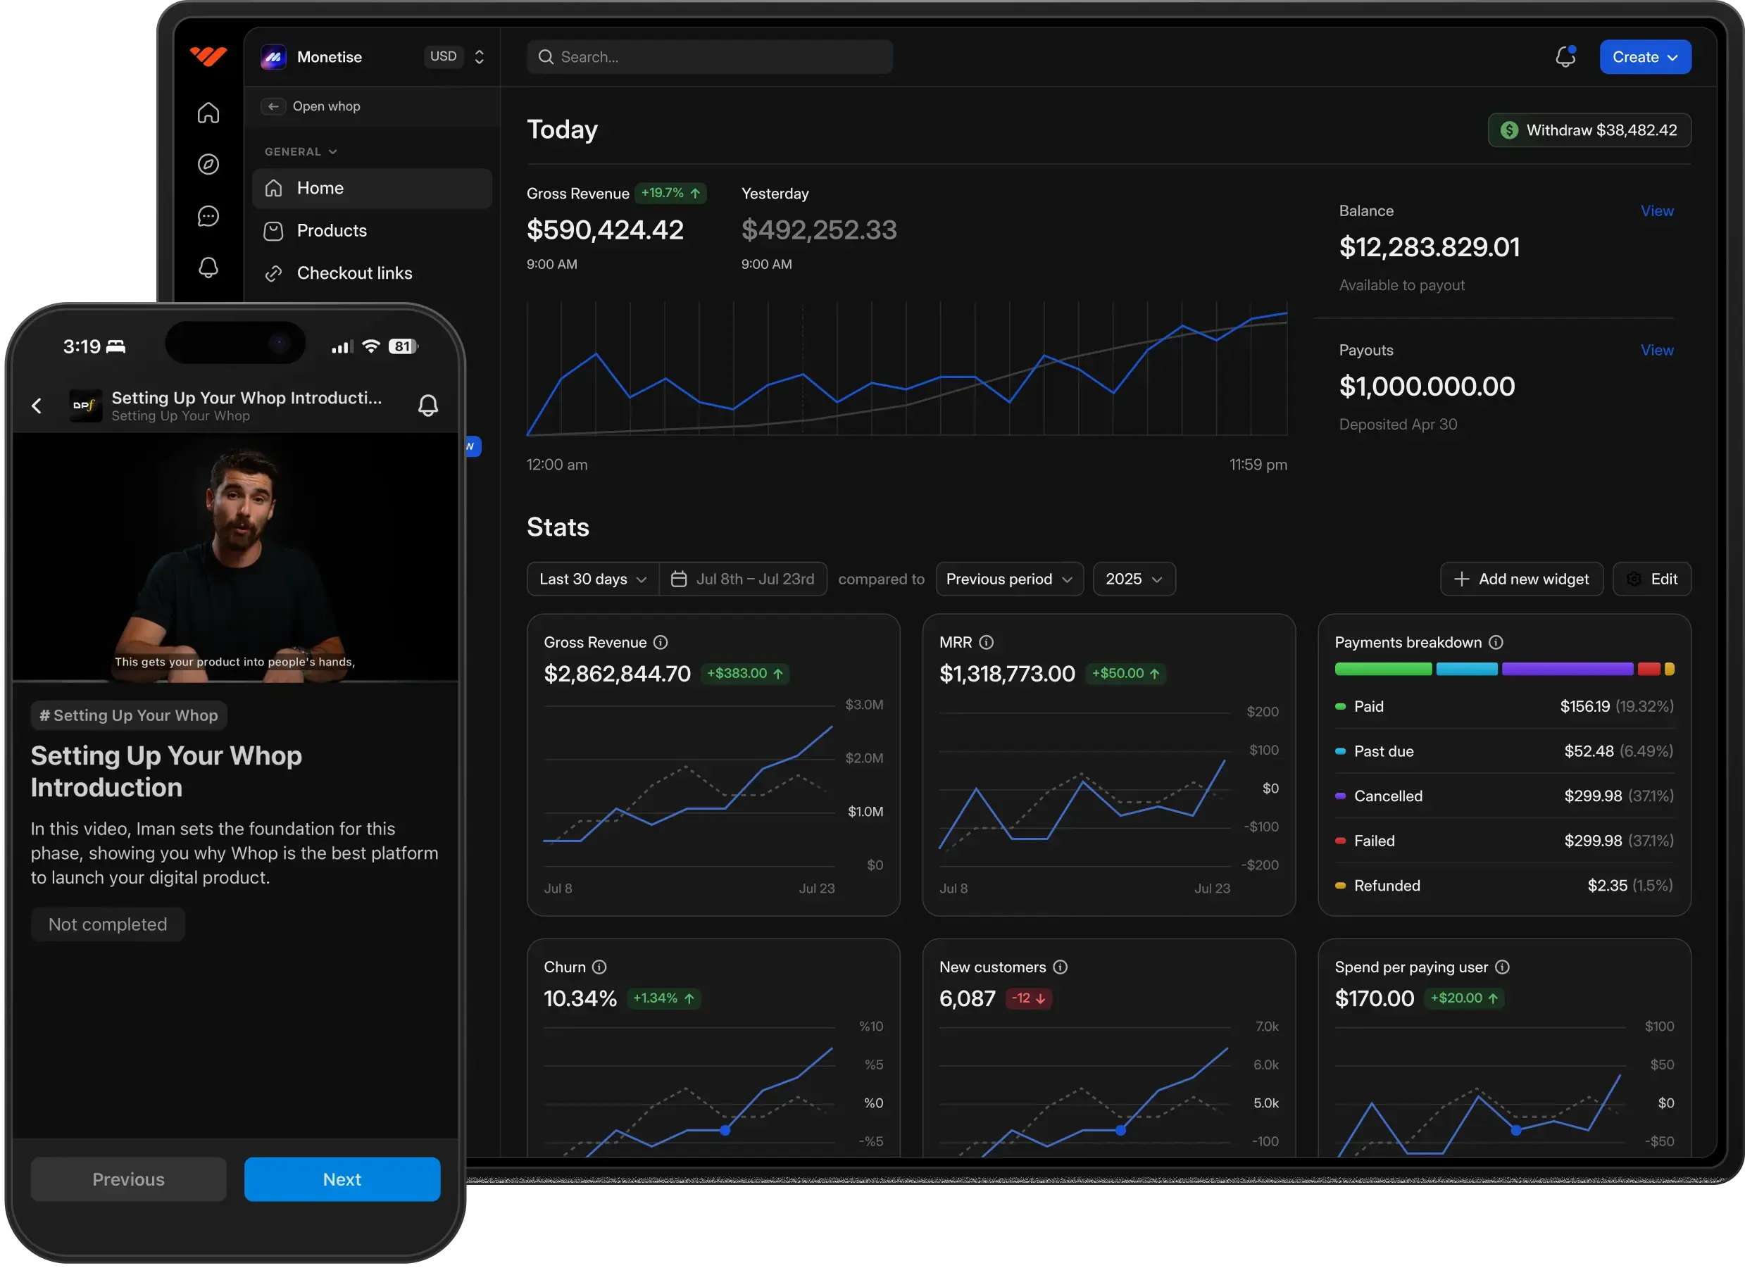This screenshot has width=1745, height=1268.
Task: Click View next to Balance
Action: tap(1656, 211)
